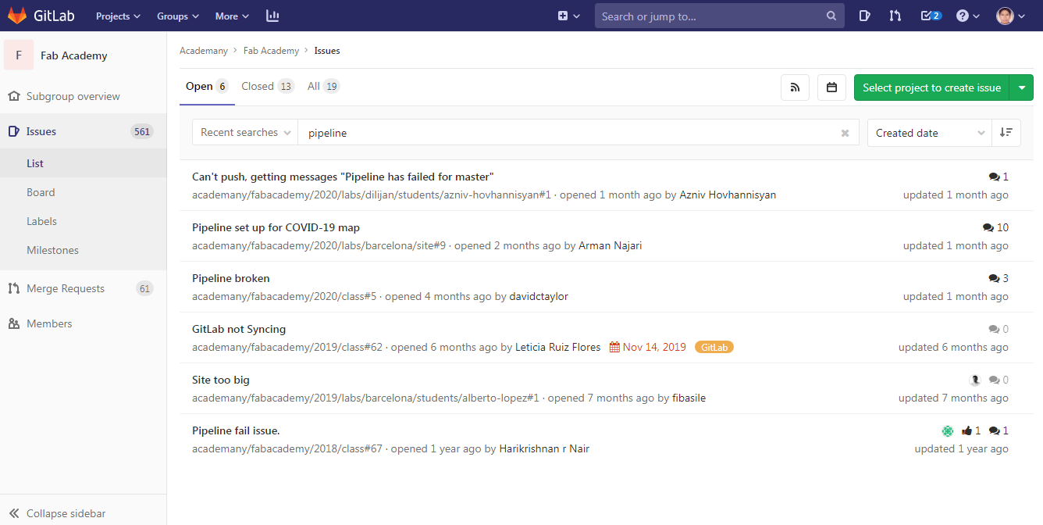This screenshot has height=525, width=1043.
Task: Clear the pipeline search filter
Action: tap(845, 133)
